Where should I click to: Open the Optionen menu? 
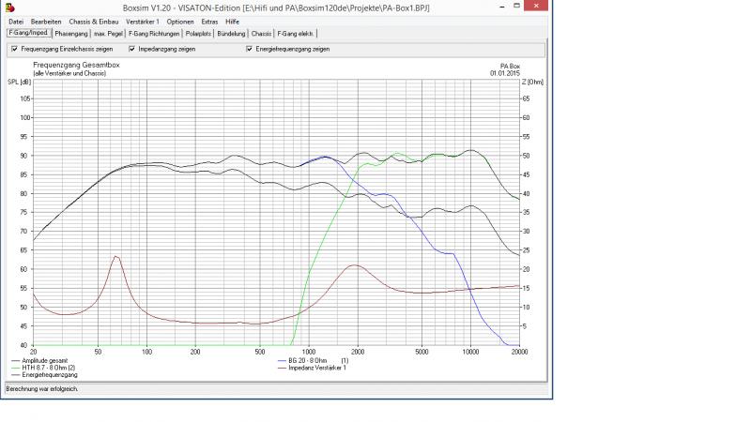coord(180,22)
